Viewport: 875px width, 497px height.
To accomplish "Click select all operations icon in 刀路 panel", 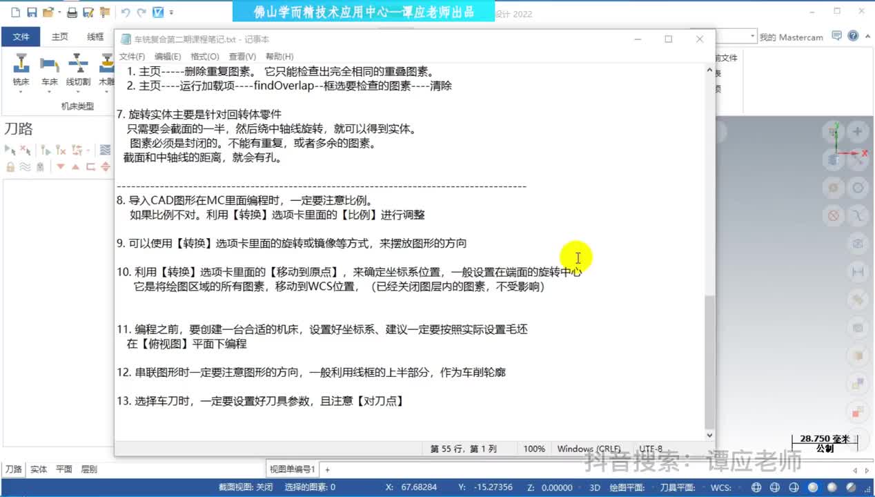I will point(10,150).
